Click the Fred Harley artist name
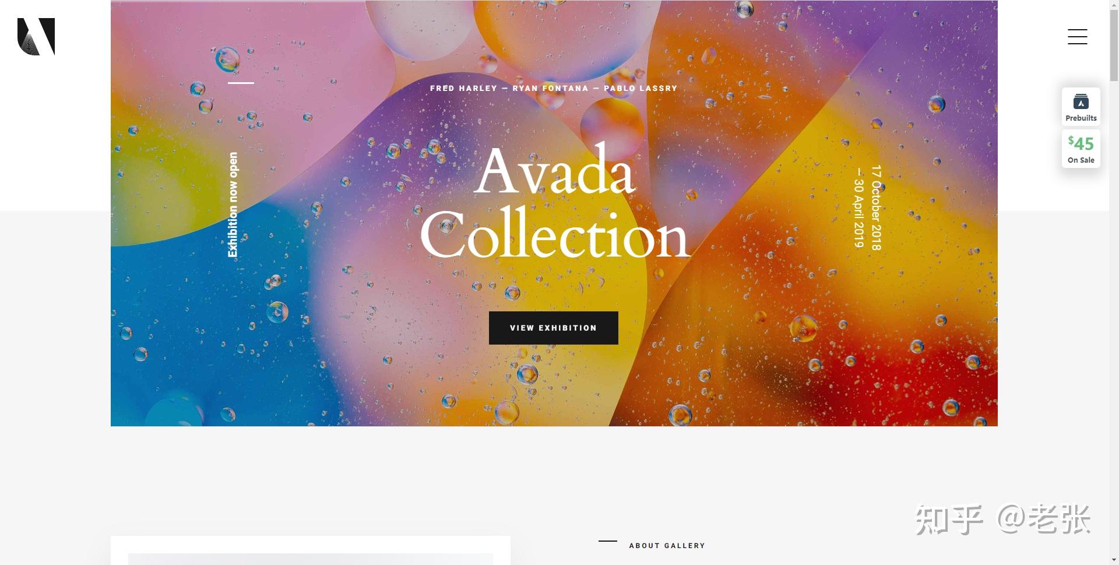Screen dimensions: 1119x565 (463, 89)
